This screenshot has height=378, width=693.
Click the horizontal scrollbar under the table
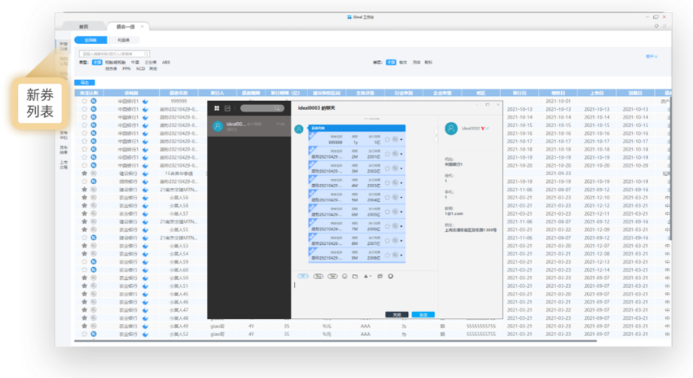click(335, 341)
